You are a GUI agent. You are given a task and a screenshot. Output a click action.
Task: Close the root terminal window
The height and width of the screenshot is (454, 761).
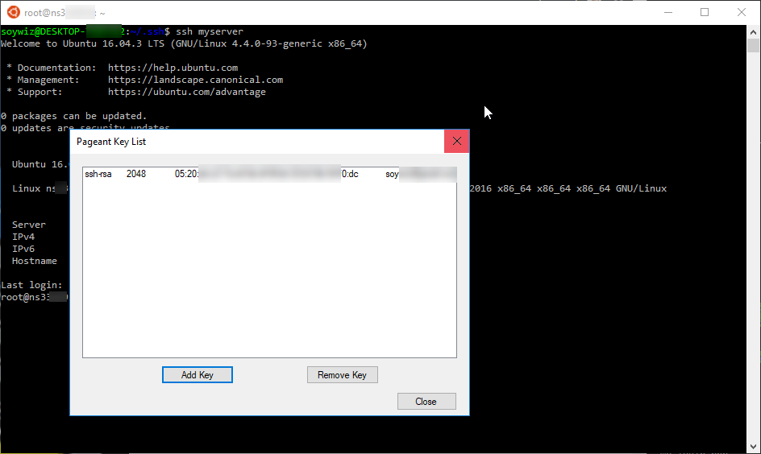742,12
